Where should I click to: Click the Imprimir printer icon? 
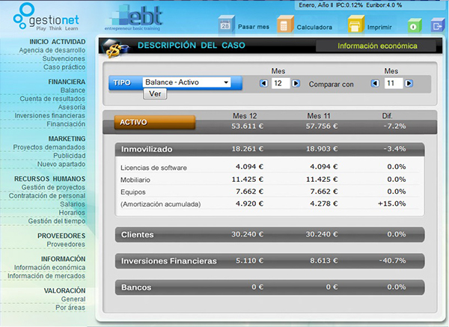click(356, 24)
